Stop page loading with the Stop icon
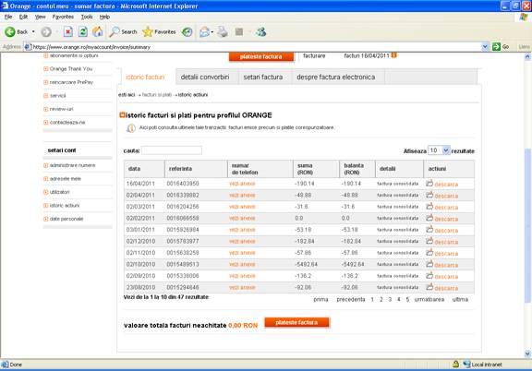The image size is (532, 371). (x=67, y=32)
